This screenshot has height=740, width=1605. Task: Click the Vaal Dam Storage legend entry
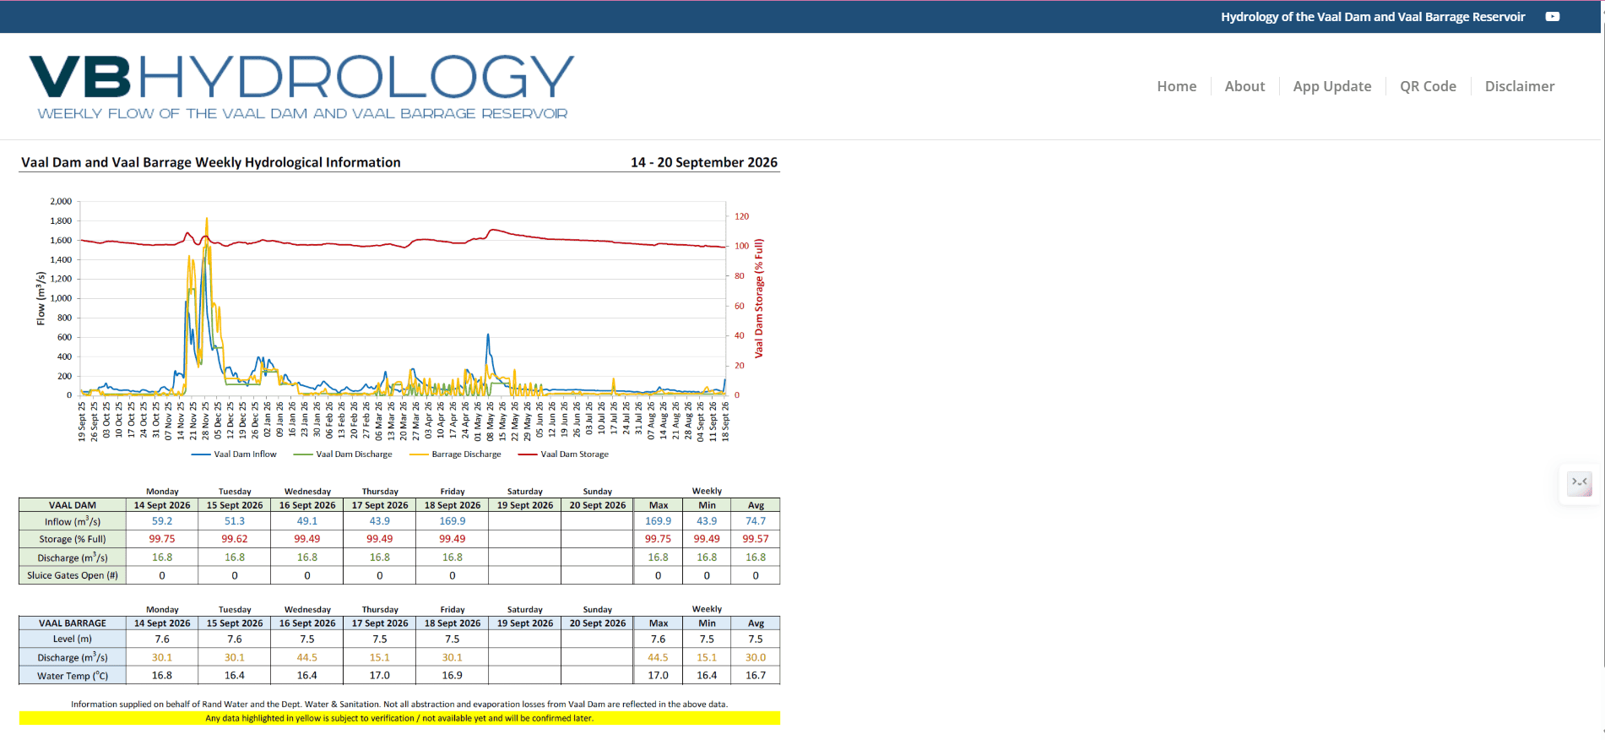point(563,454)
